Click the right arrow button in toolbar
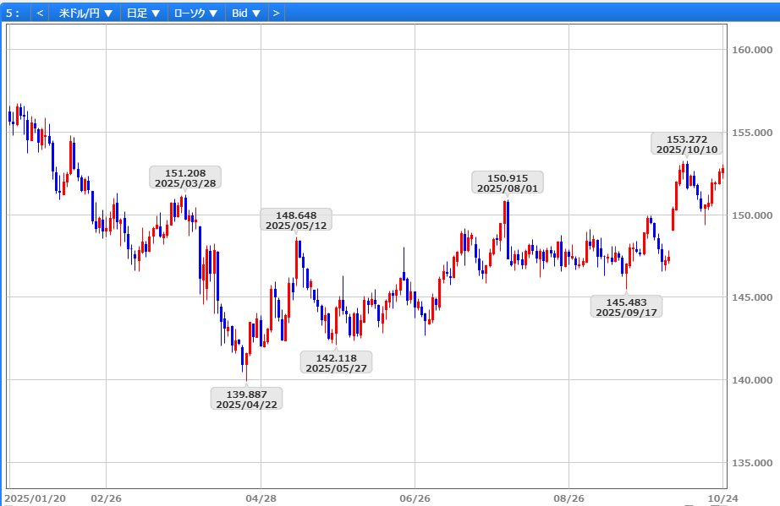The height and width of the screenshot is (506, 780). coord(276,14)
